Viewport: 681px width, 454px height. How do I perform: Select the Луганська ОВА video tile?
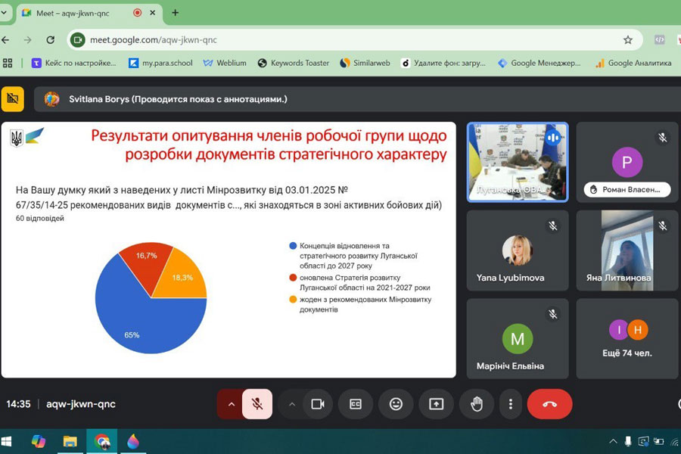pos(518,162)
